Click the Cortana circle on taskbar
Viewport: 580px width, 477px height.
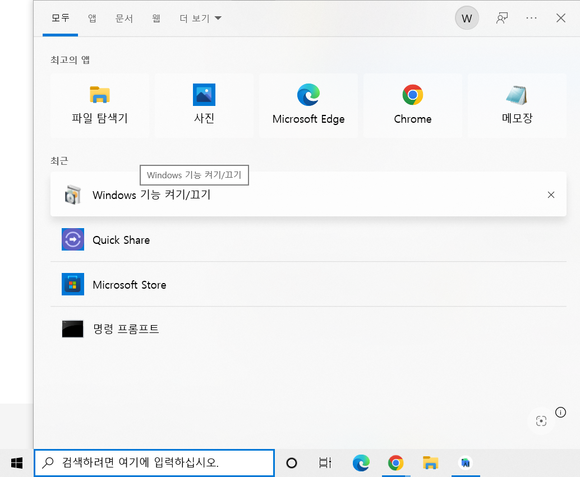(292, 463)
